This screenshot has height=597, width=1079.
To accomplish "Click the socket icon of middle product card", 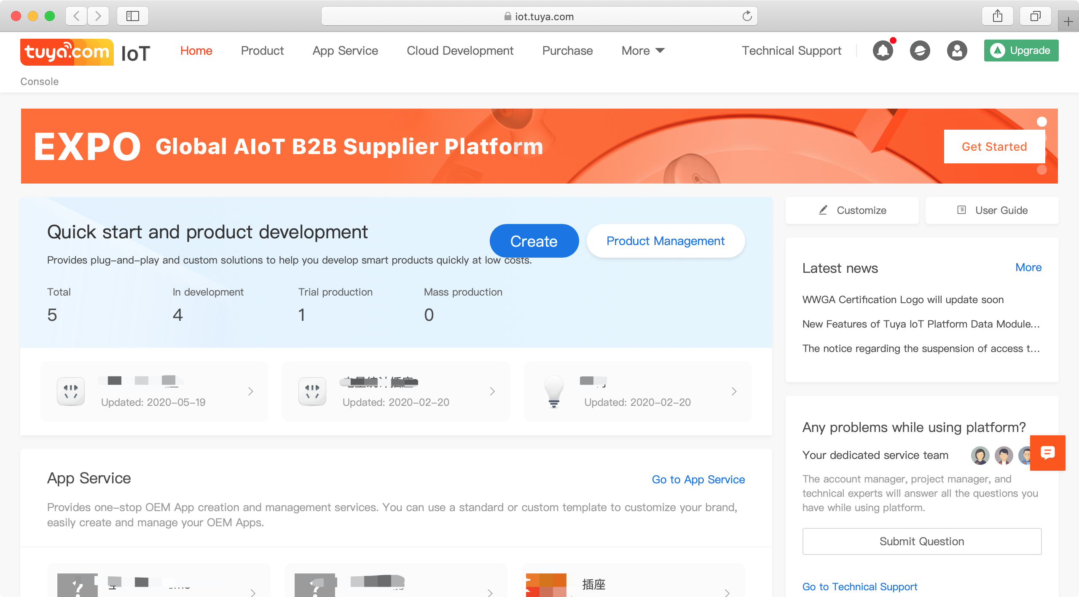I will [x=312, y=391].
